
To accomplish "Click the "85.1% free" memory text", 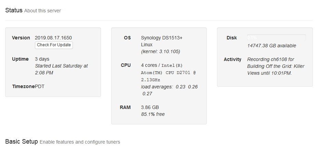I will pos(153,114).
